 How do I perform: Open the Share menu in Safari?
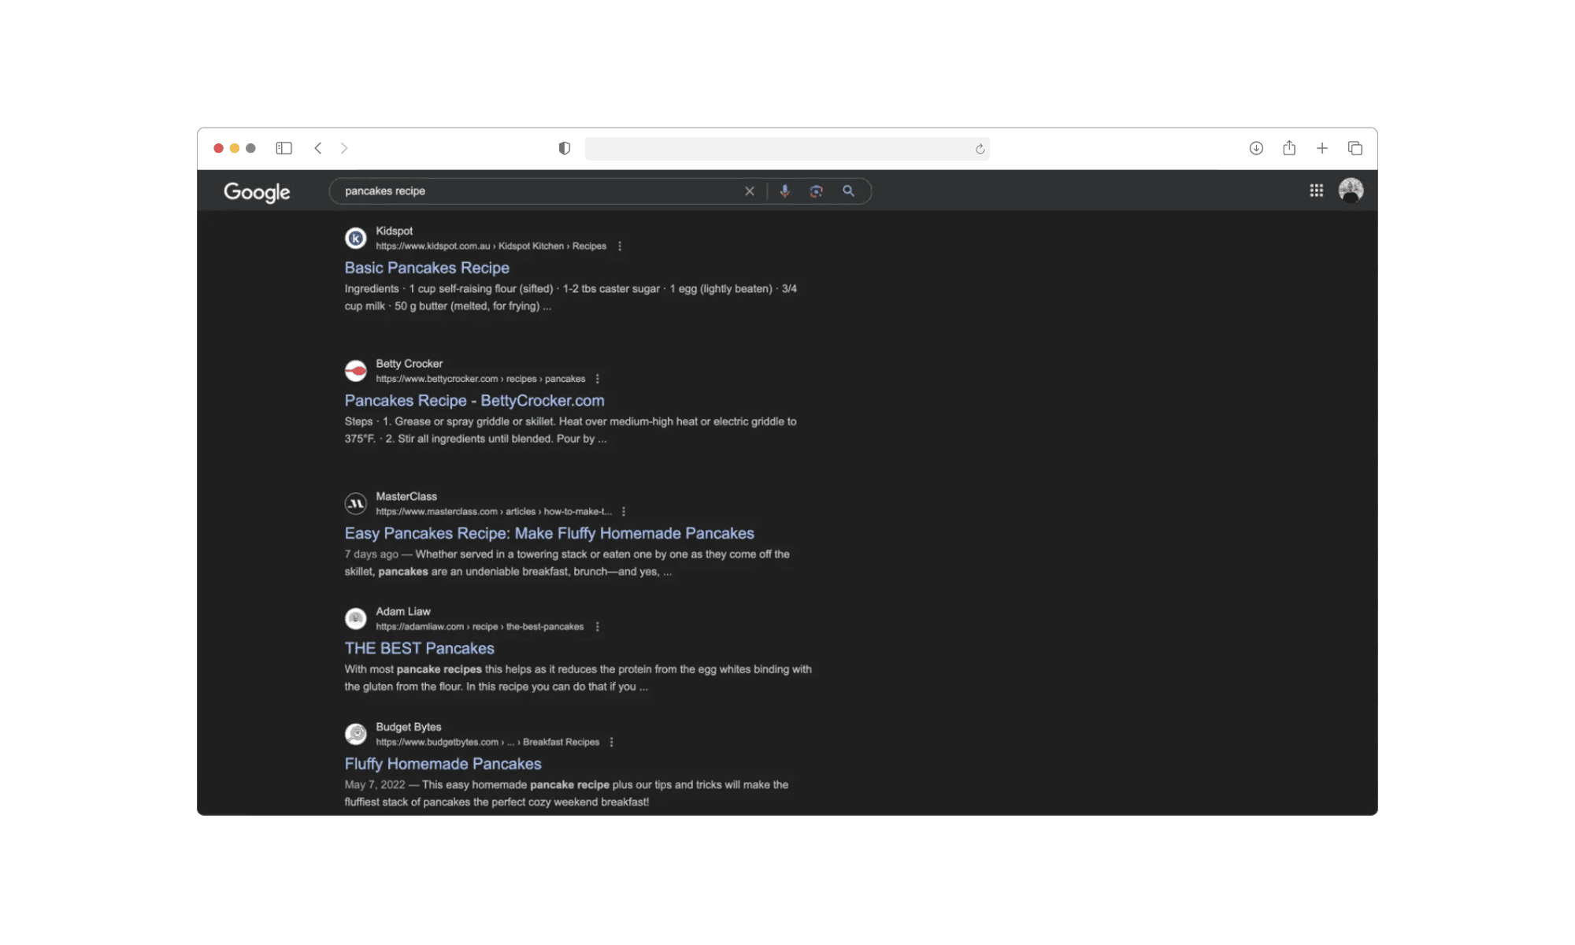1289,147
